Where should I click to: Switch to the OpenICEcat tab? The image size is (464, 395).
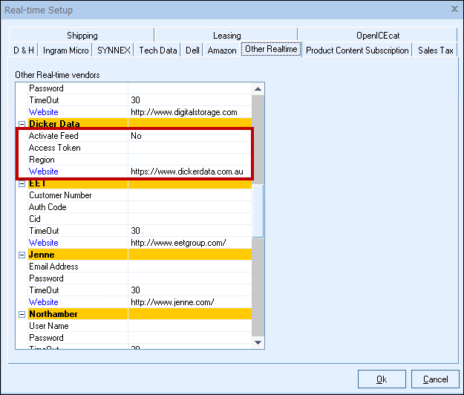(378, 35)
